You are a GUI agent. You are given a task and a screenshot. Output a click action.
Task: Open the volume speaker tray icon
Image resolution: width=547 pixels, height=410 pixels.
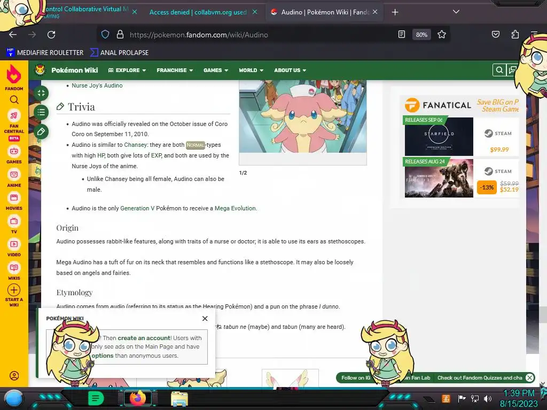click(487, 398)
